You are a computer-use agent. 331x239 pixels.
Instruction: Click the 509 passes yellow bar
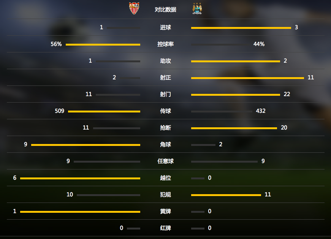[104, 111]
